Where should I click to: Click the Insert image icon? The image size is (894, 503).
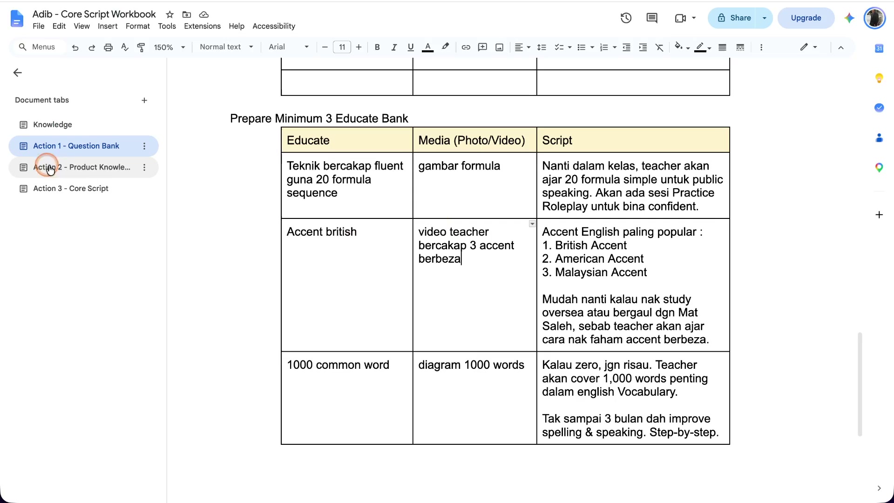(499, 47)
